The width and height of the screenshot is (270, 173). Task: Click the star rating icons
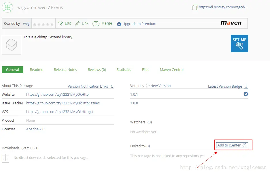click(x=43, y=24)
